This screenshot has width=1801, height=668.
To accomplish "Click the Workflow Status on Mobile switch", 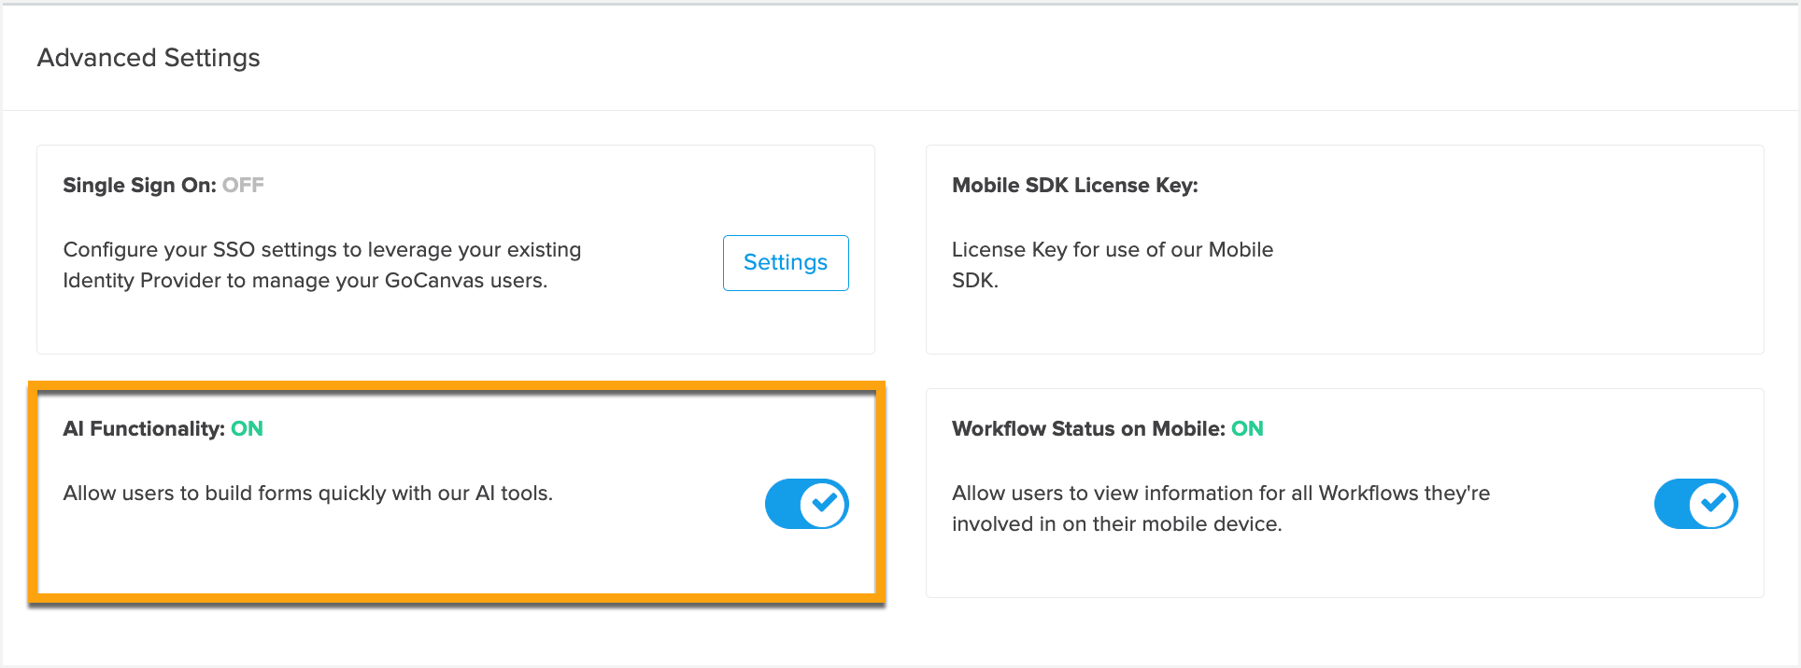I will [1695, 504].
